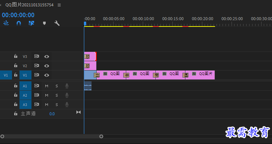Enable voice-over record on A1
The height and width of the screenshot is (144, 272).
(x=67, y=86)
